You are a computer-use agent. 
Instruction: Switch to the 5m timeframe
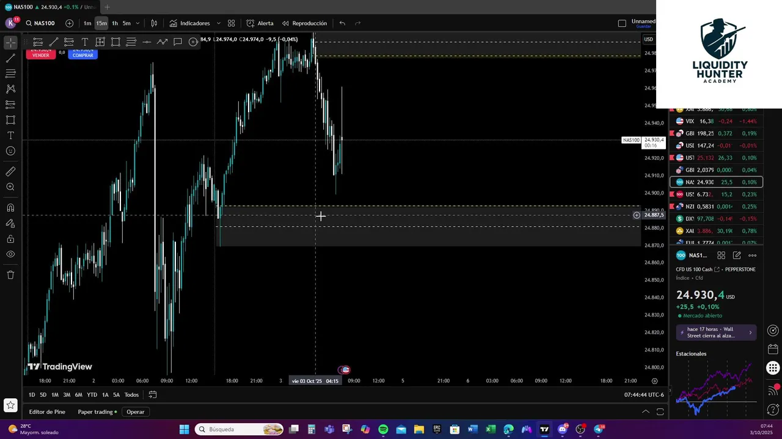pos(126,23)
